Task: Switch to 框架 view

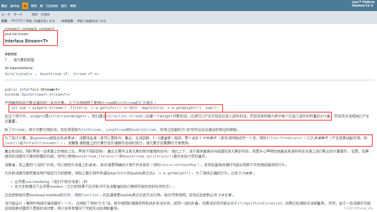Action: [35, 15]
